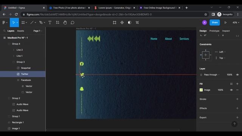The height and width of the screenshot is (136, 242).
Task: Open the Resources tool
Action: [57, 23]
